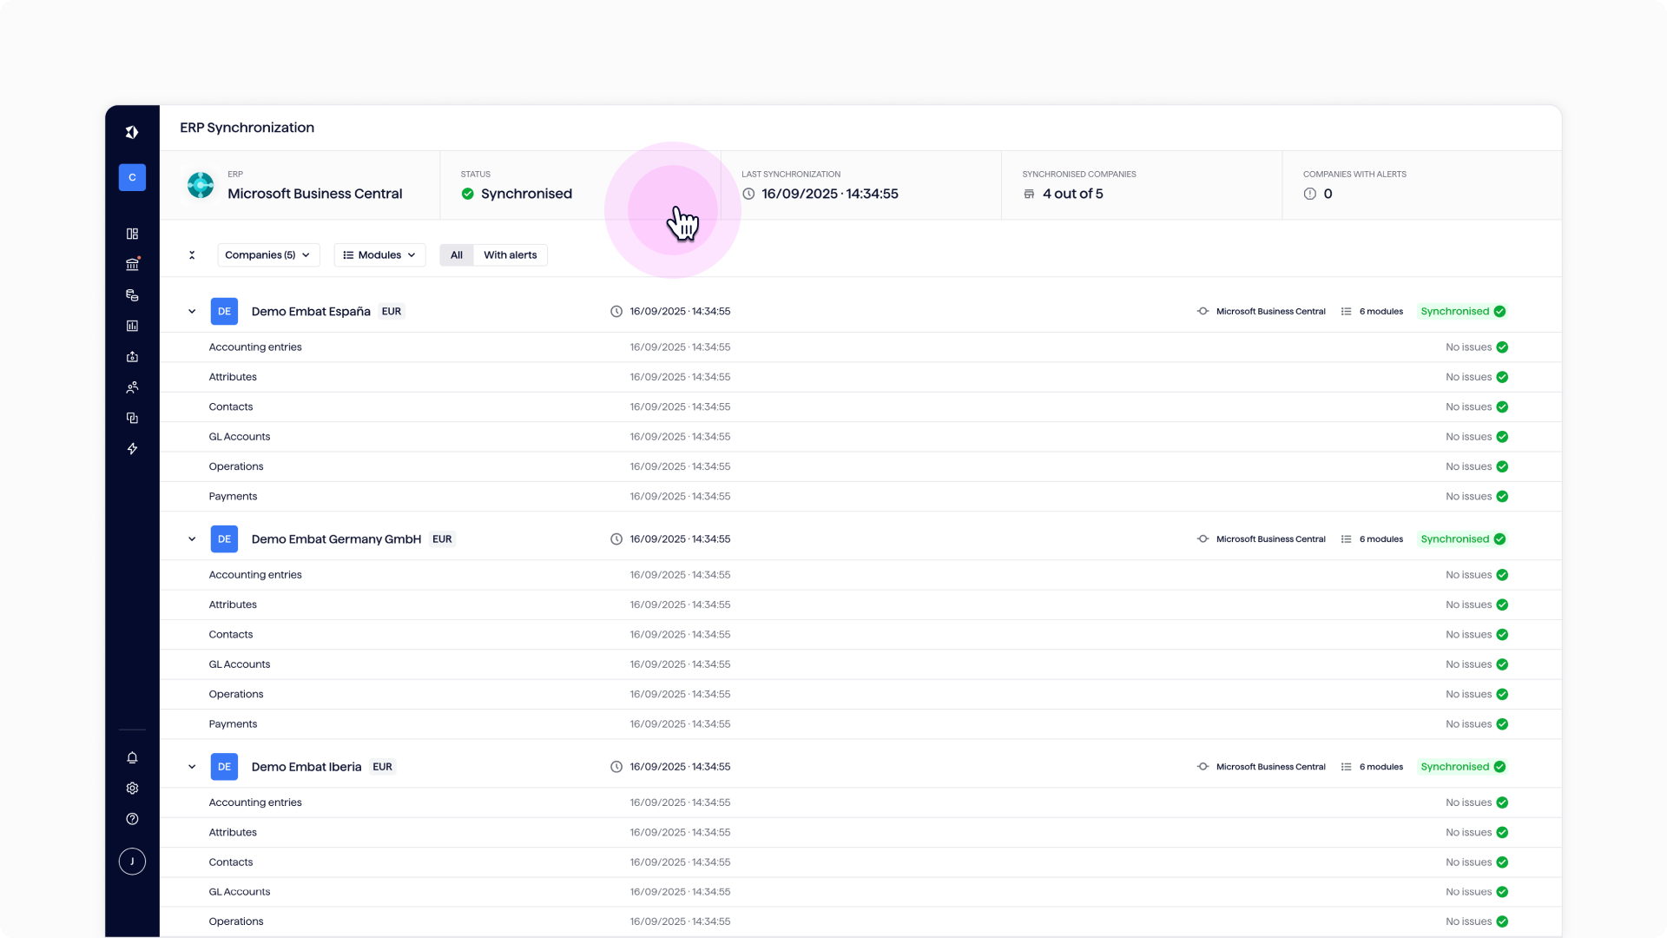Click the upload/export icon in sidebar
Image resolution: width=1667 pixels, height=938 pixels.
[x=132, y=356]
